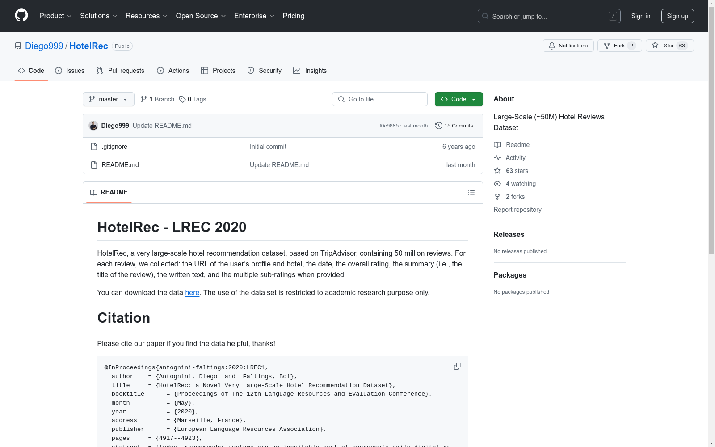Click the Sign in link
The width and height of the screenshot is (715, 447).
(641, 16)
